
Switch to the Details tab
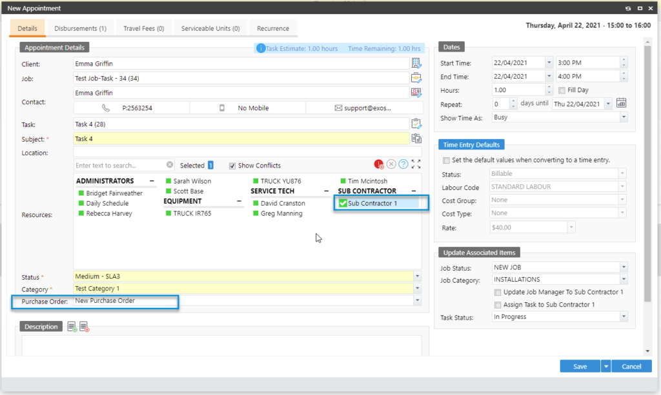click(27, 28)
